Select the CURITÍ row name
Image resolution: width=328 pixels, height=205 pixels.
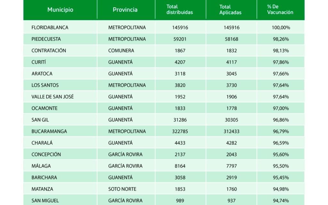click(x=39, y=62)
